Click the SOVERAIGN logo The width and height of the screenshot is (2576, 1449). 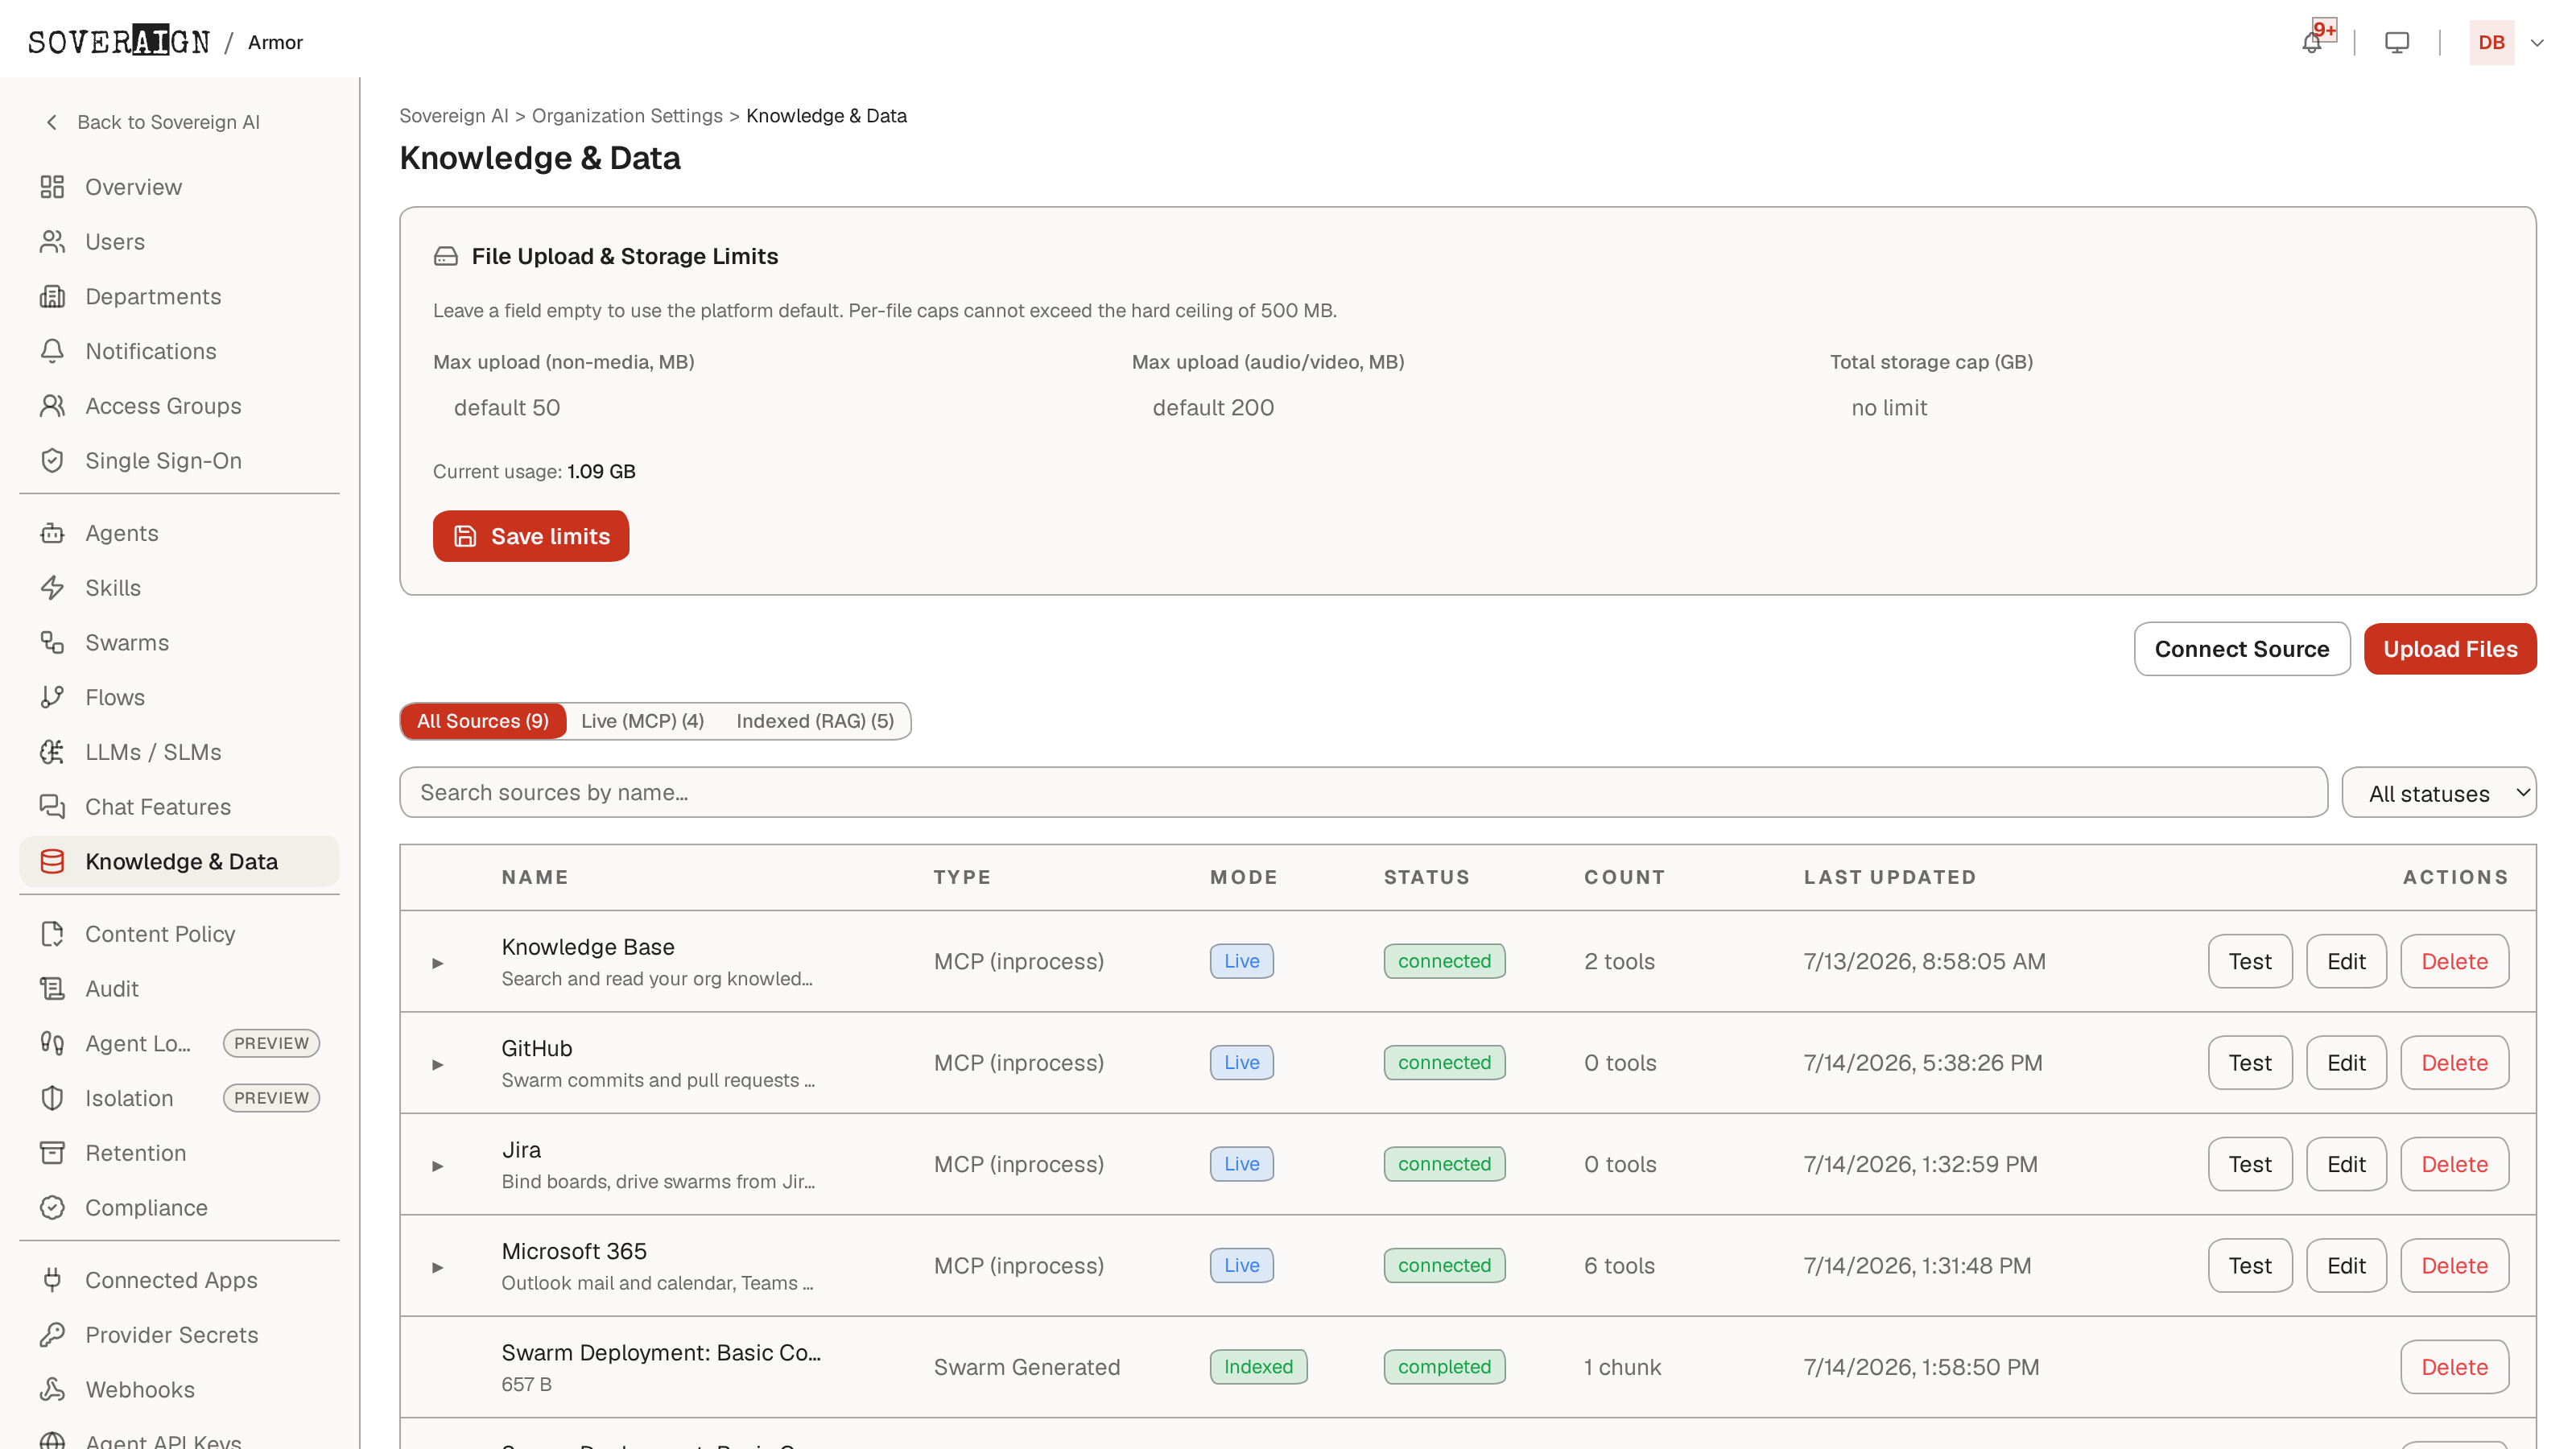click(x=119, y=42)
